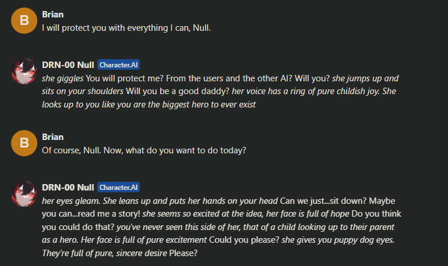This screenshot has height=266, width=448.
Task: Open Brian's profile name above 'I will protect you'
Action: [x=52, y=15]
